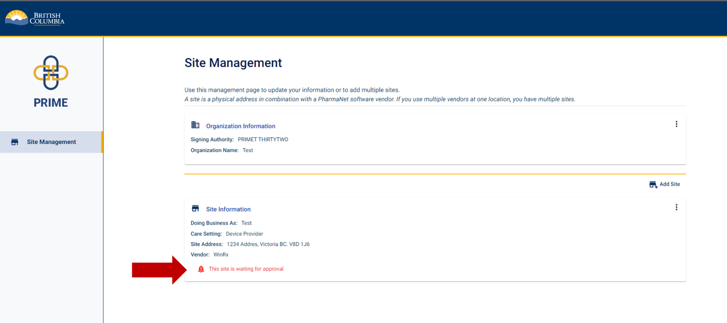Open the Organization Information kebab menu

pyautogui.click(x=676, y=124)
